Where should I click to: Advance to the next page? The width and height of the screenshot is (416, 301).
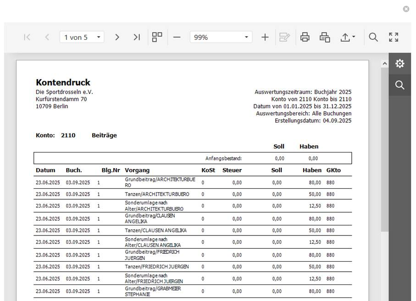(117, 38)
